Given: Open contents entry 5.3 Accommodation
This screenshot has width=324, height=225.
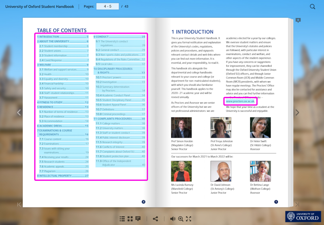Looking at the screenshot, I should pyautogui.click(x=64, y=121).
